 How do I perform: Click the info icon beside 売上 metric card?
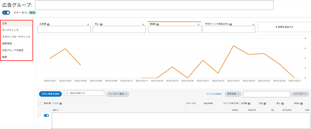pos(101,24)
